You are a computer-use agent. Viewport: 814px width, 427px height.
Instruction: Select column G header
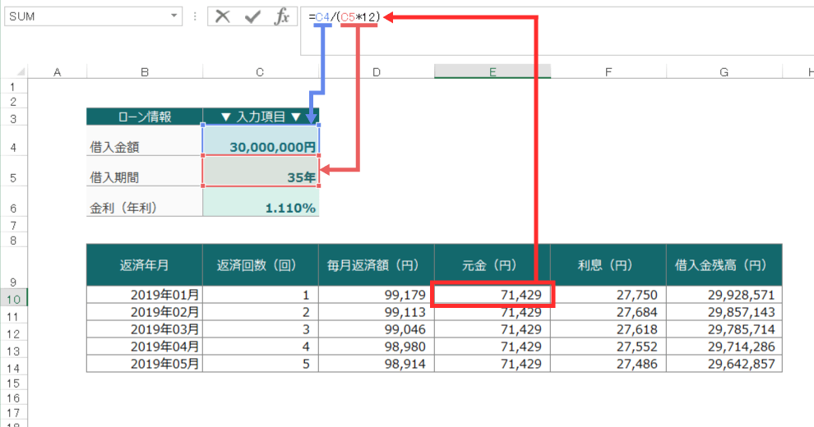(x=724, y=72)
